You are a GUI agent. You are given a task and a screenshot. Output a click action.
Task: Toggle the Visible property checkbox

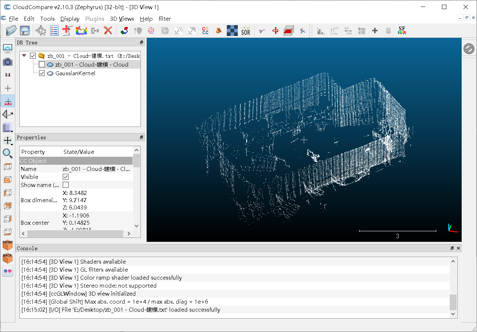click(x=66, y=177)
